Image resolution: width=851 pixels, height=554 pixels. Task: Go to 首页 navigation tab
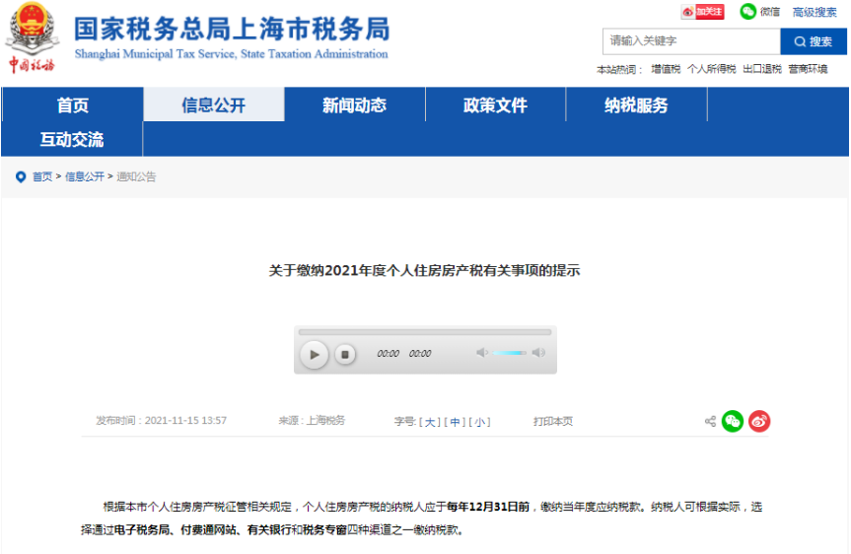72,104
